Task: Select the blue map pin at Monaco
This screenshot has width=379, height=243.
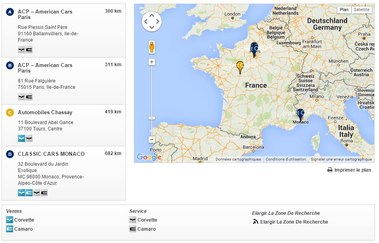Action: (x=300, y=115)
